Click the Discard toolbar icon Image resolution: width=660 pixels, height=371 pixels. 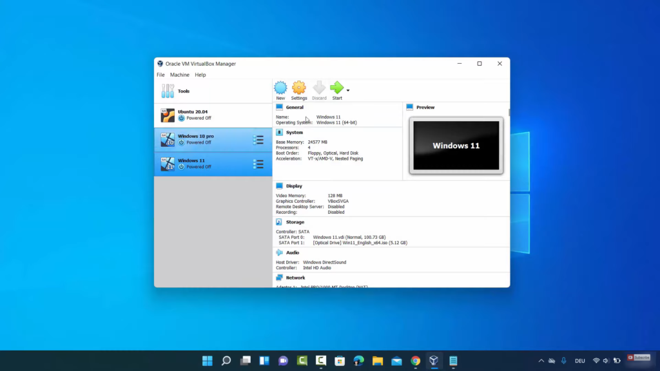[319, 88]
